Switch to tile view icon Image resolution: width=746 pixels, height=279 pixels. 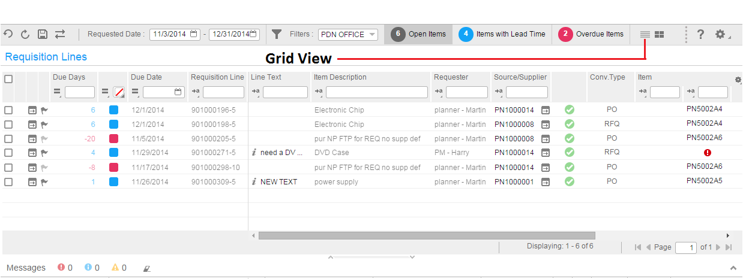659,35
